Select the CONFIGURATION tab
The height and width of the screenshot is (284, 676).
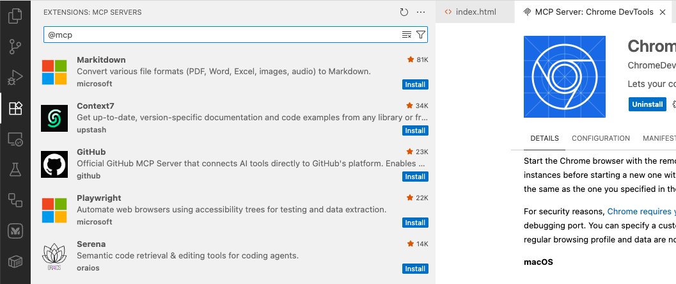click(x=601, y=138)
